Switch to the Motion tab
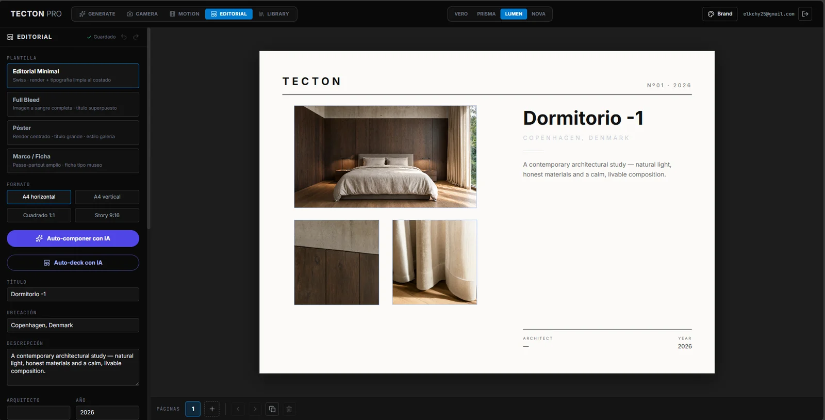825x420 pixels. 185,14
